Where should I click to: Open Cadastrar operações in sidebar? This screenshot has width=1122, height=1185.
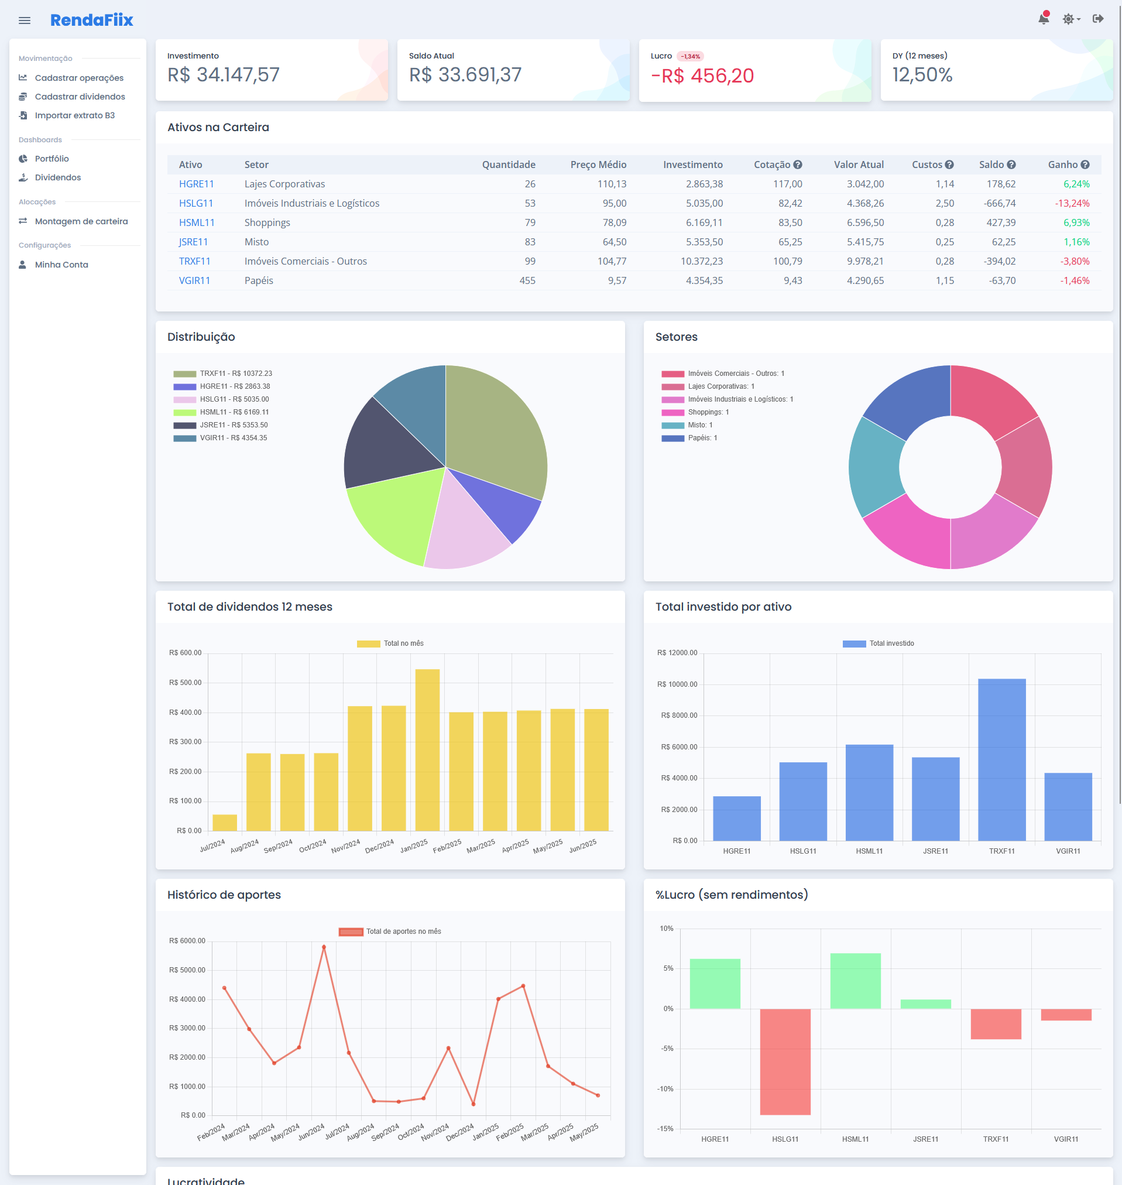point(79,78)
